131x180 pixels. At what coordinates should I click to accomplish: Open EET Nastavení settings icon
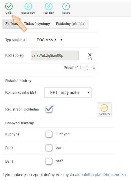[104, 109]
